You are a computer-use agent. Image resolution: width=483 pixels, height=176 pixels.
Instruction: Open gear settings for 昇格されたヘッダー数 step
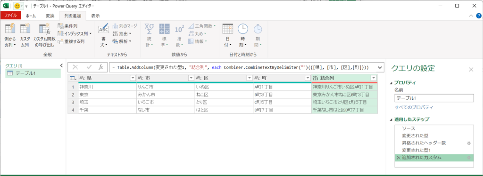469,143
